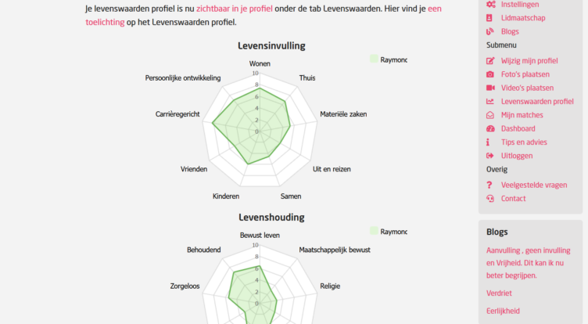Click the Carrièregericht data point on radar chart
The image size is (588, 324).
pos(213,122)
